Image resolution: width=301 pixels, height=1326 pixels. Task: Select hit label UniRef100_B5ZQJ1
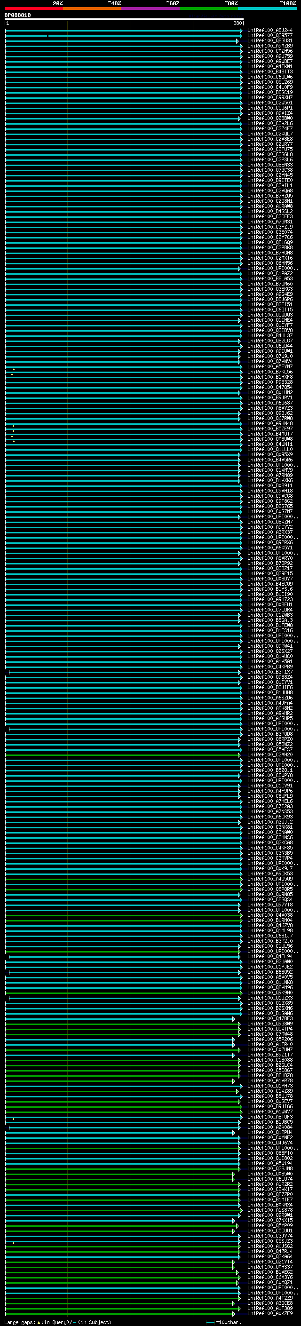tap(270, 770)
